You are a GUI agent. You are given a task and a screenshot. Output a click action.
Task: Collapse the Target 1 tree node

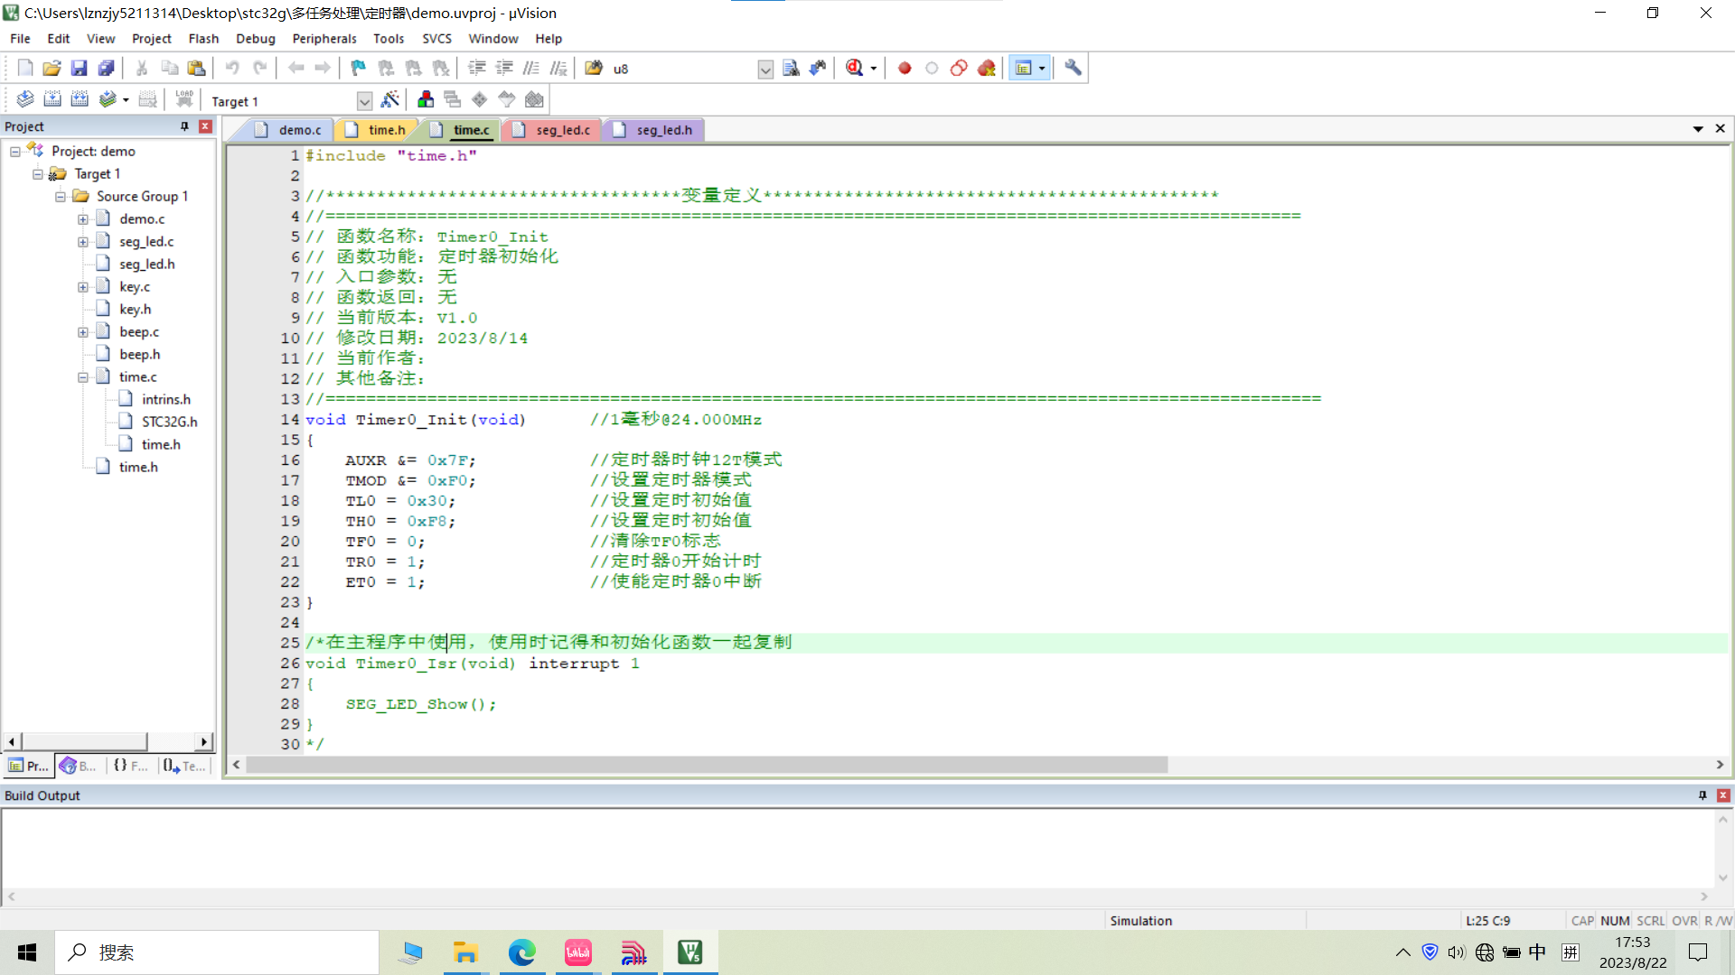tap(38, 174)
